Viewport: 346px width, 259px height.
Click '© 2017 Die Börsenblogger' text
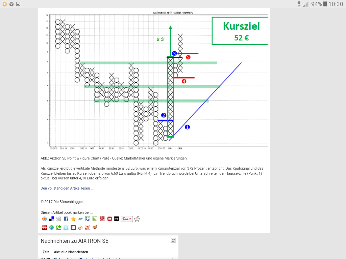coord(62,202)
